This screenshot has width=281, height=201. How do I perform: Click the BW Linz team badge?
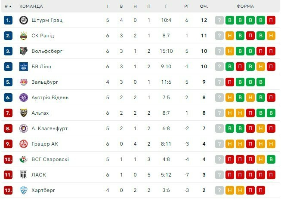coord(24,67)
